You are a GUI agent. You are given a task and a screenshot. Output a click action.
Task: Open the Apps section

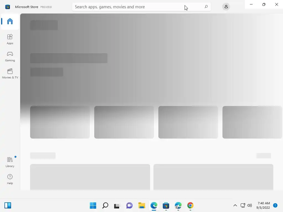(x=10, y=39)
